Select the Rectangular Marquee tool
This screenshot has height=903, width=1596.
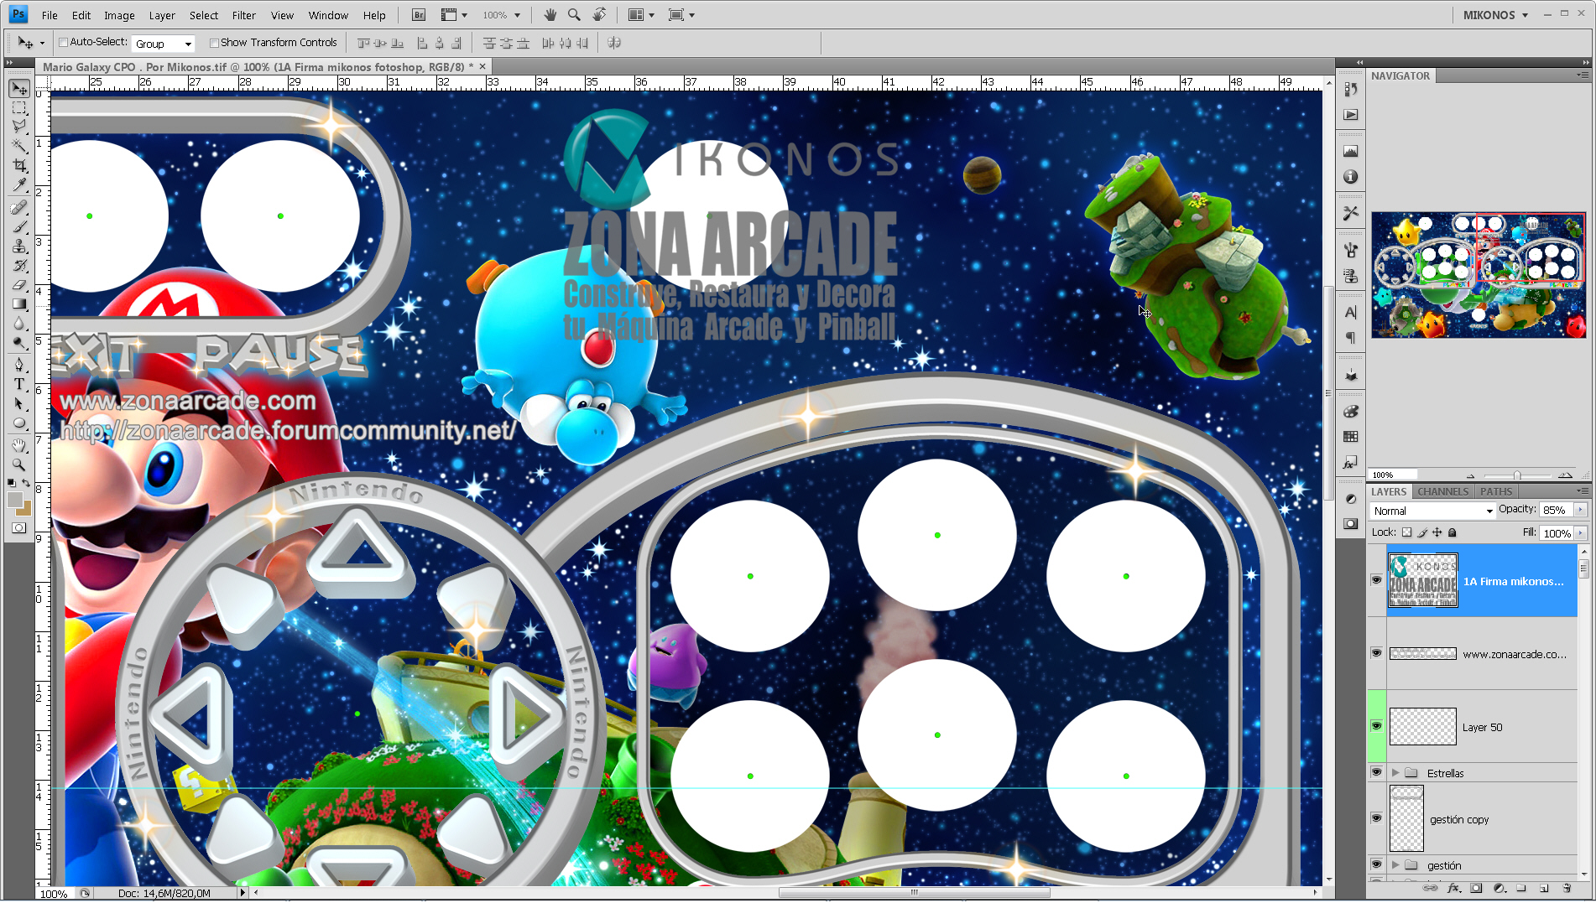[x=19, y=107]
